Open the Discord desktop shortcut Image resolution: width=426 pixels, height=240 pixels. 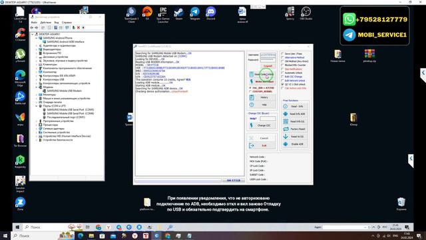pos(211,13)
